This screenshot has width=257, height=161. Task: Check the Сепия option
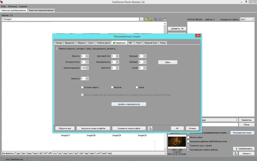click(x=137, y=87)
